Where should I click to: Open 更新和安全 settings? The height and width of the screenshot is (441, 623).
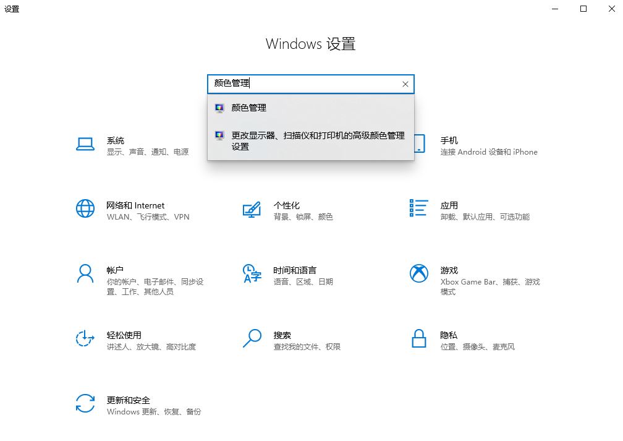129,400
